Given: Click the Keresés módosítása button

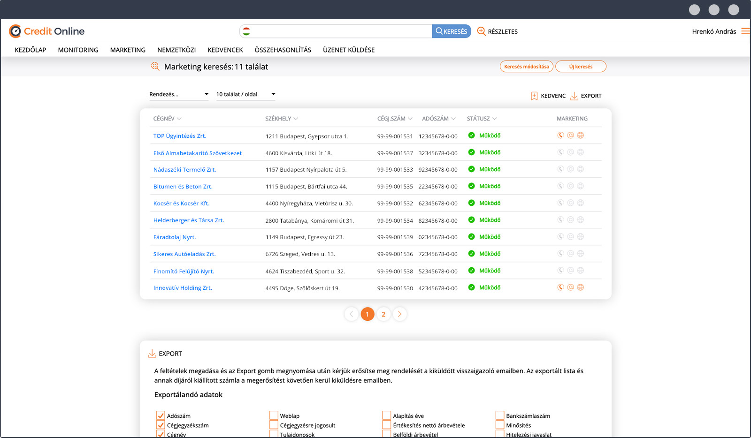Looking at the screenshot, I should tap(526, 67).
